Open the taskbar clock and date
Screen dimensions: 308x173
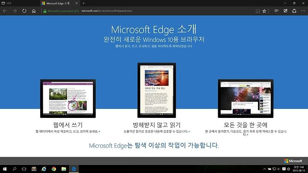[x=299, y=169]
